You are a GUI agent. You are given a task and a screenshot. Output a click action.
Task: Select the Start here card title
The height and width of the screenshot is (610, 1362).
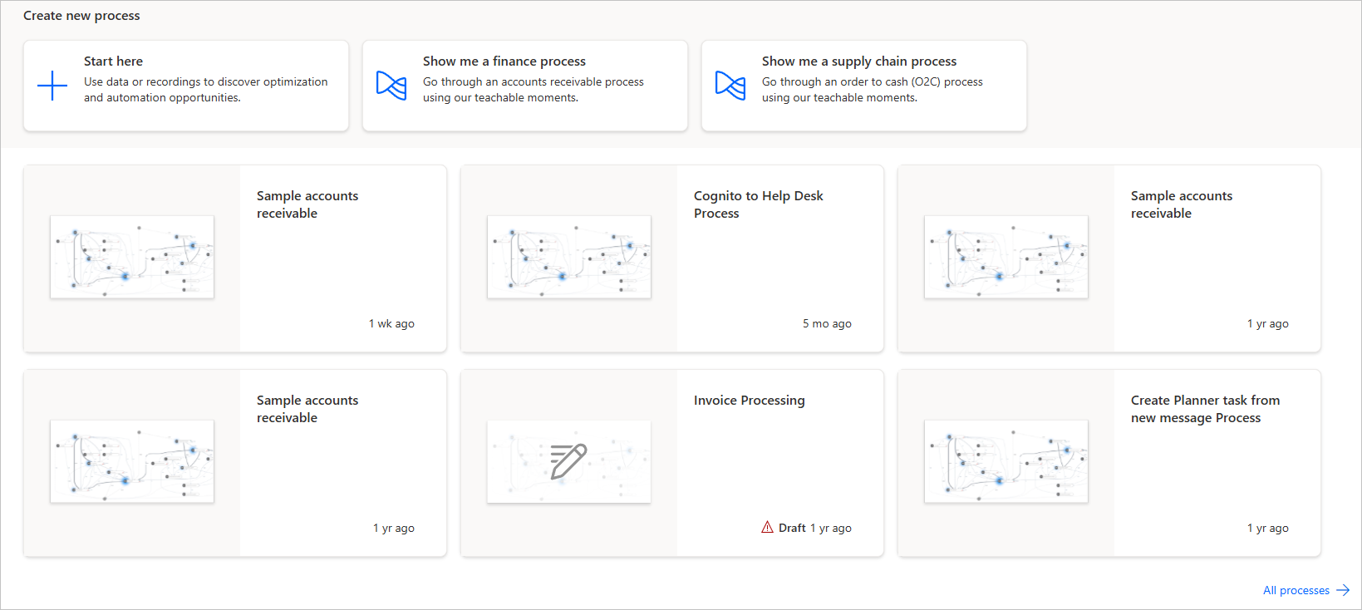113,61
